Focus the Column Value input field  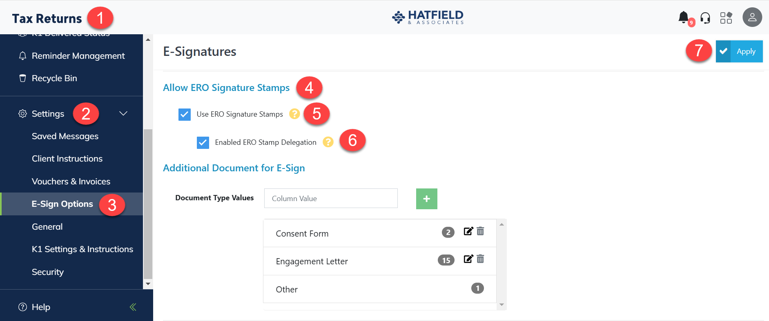coord(331,199)
